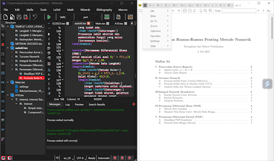The image size is (274, 161).
Task: Open the TZ (TikZ) side panel
Action: tap(3, 101)
